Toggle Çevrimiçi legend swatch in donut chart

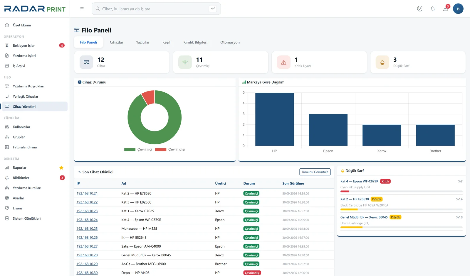[x=130, y=150]
